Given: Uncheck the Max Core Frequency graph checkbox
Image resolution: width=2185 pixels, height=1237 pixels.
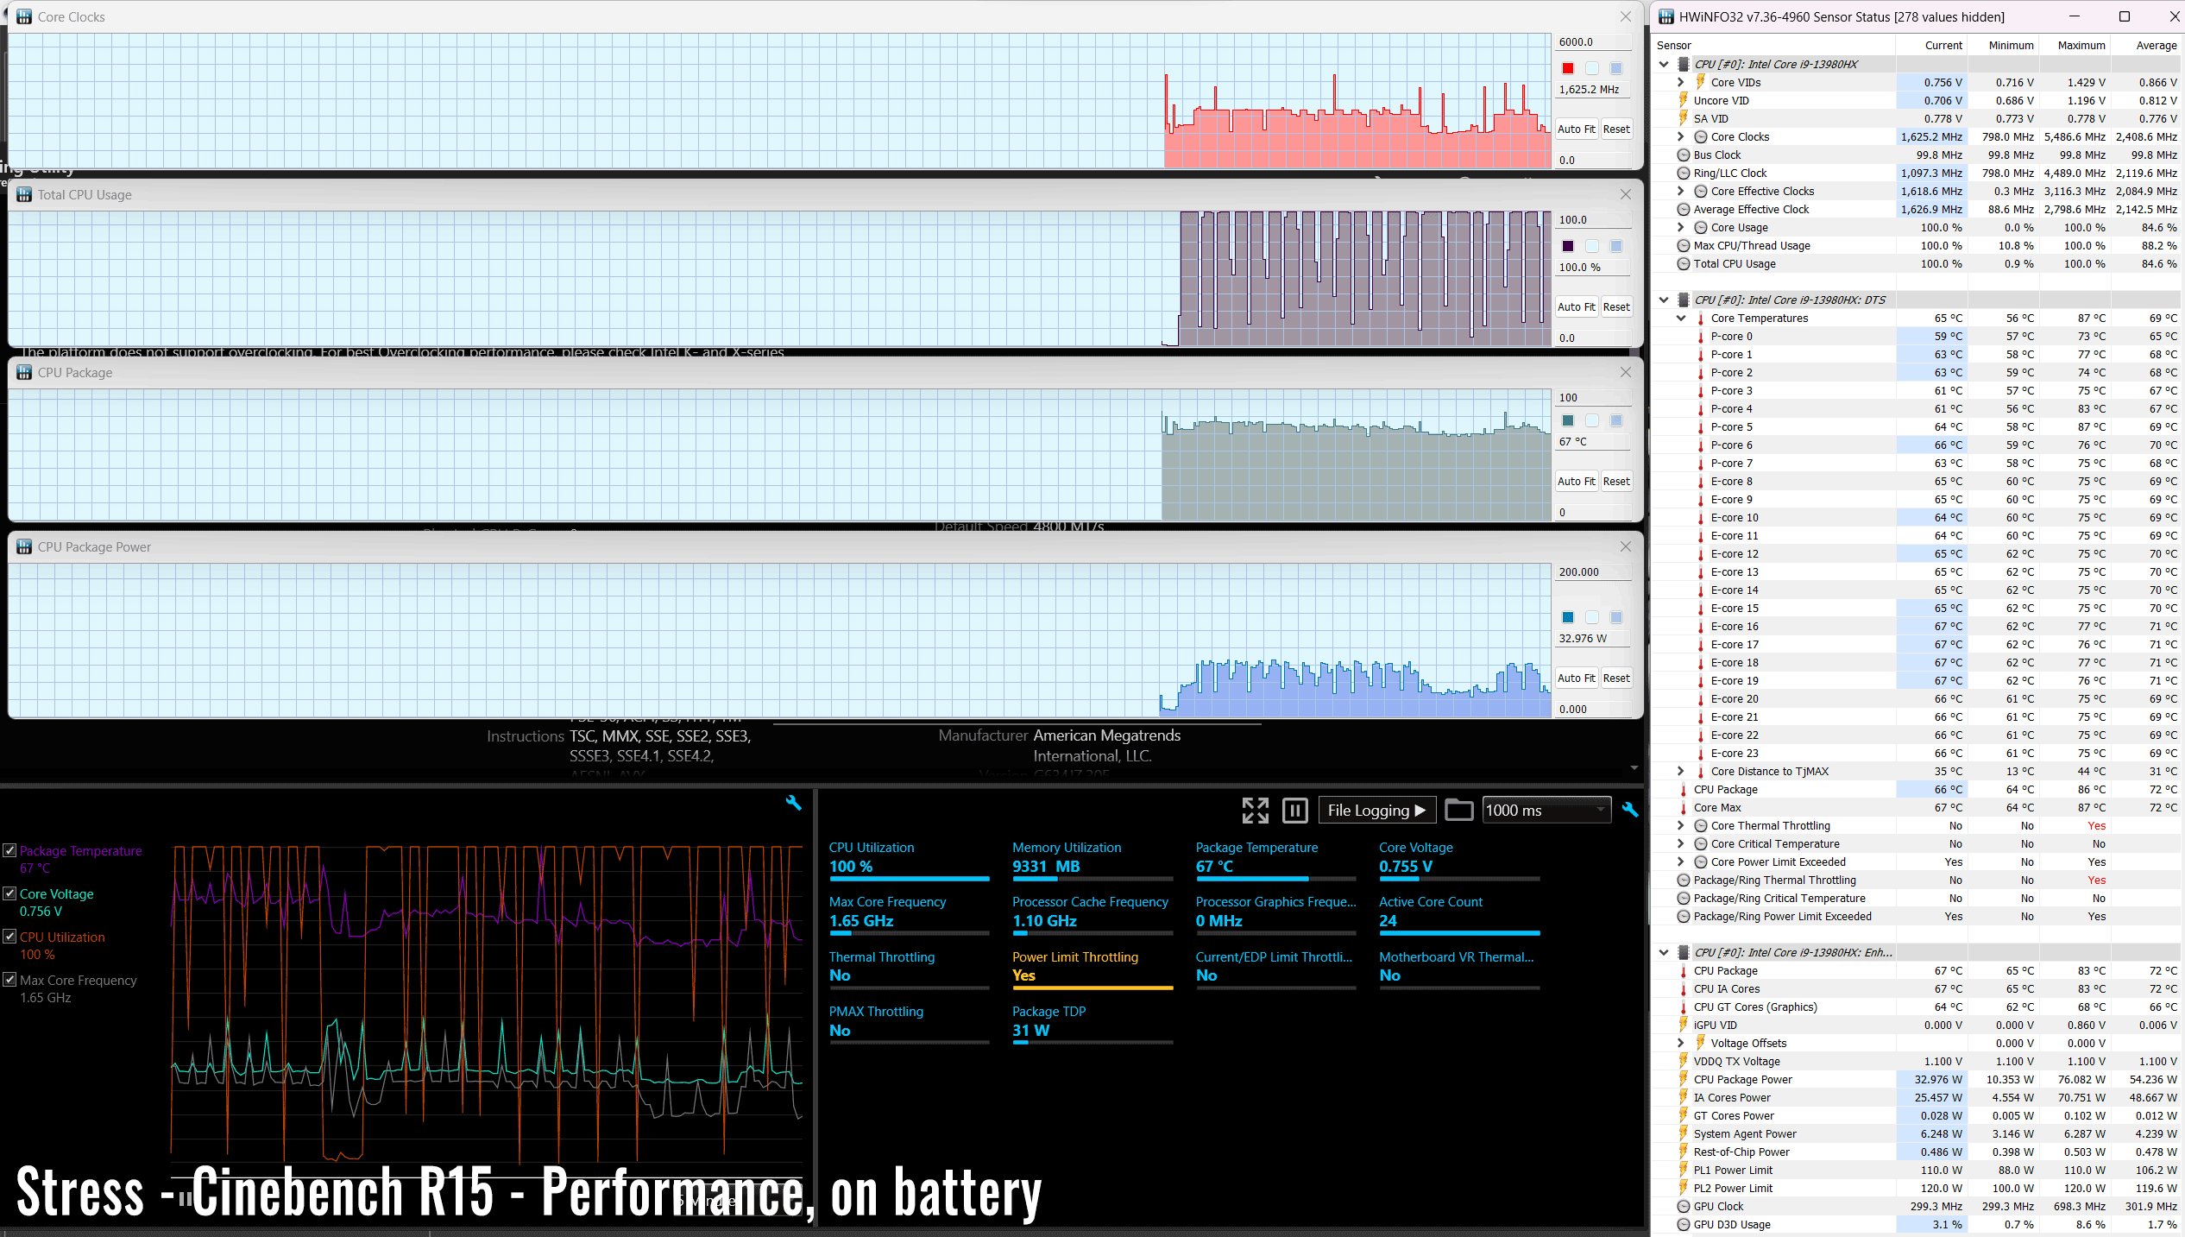Looking at the screenshot, I should point(9,980).
